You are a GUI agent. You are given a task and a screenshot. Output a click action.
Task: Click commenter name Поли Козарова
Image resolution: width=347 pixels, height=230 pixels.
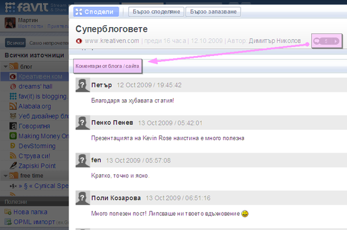pyautogui.click(x=116, y=198)
